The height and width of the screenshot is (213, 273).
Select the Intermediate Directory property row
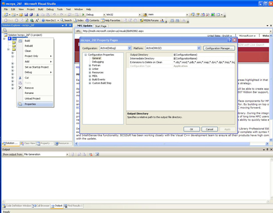pyautogui.click(x=181, y=58)
